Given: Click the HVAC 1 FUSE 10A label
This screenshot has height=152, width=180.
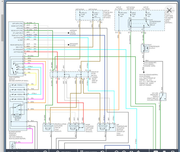Looking at the screenshot, I should coord(96,15).
